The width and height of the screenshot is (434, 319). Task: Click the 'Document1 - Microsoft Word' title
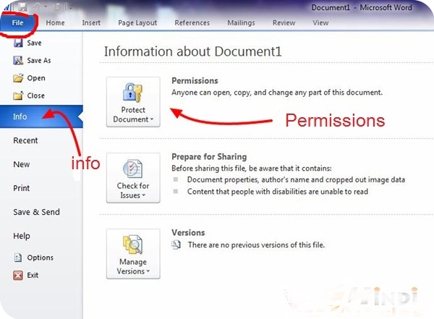pos(362,7)
